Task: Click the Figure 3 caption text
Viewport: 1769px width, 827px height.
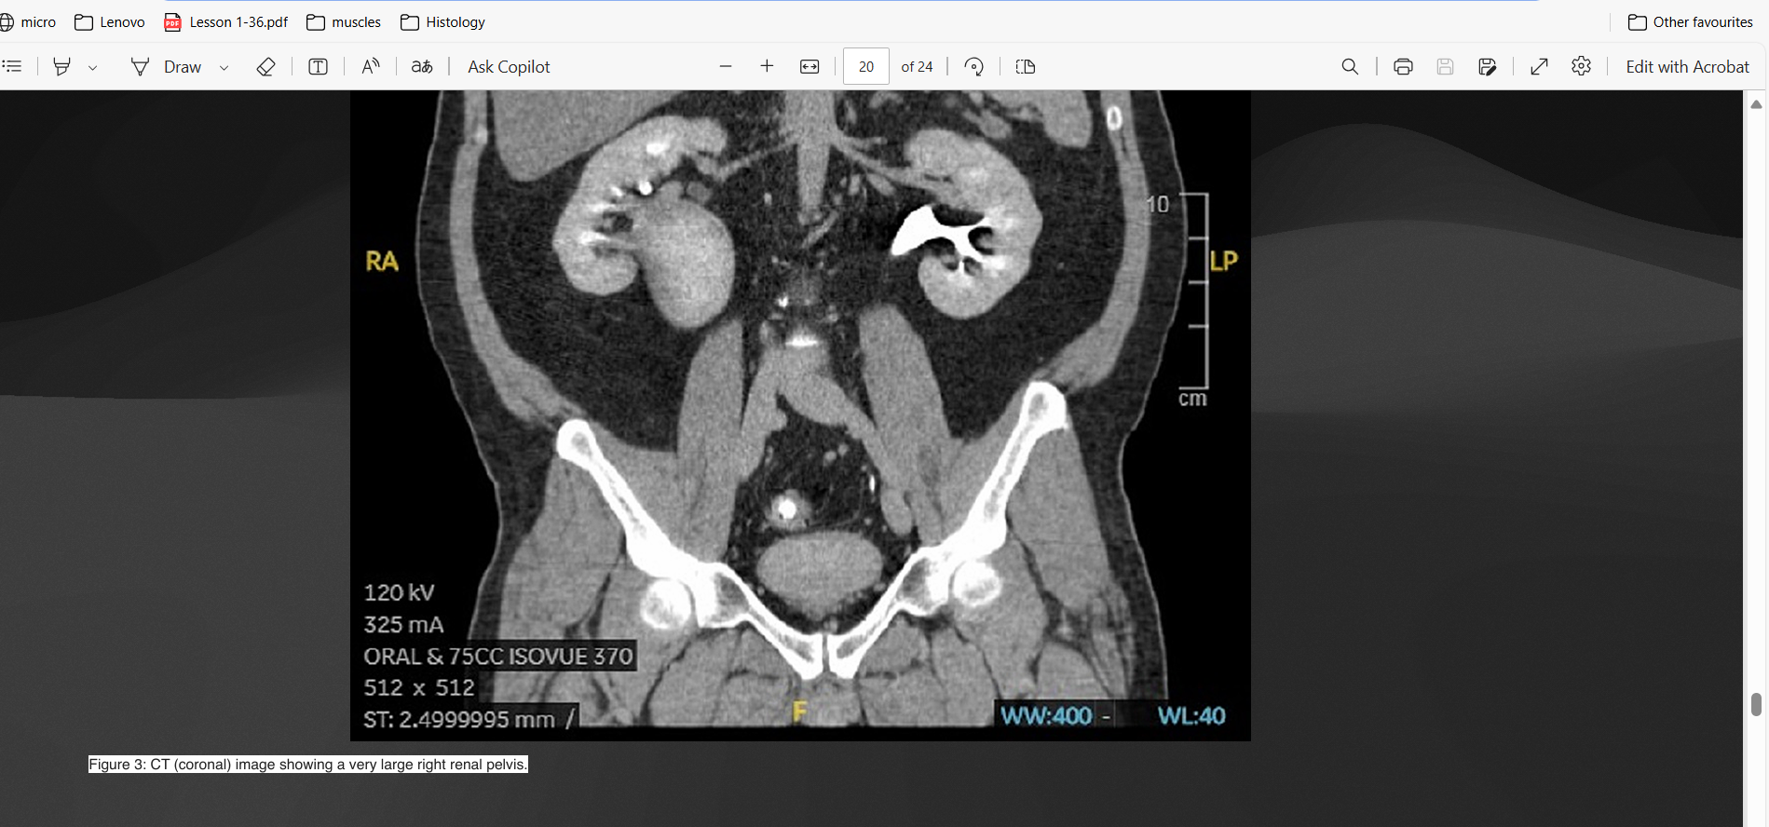Action: point(307,765)
